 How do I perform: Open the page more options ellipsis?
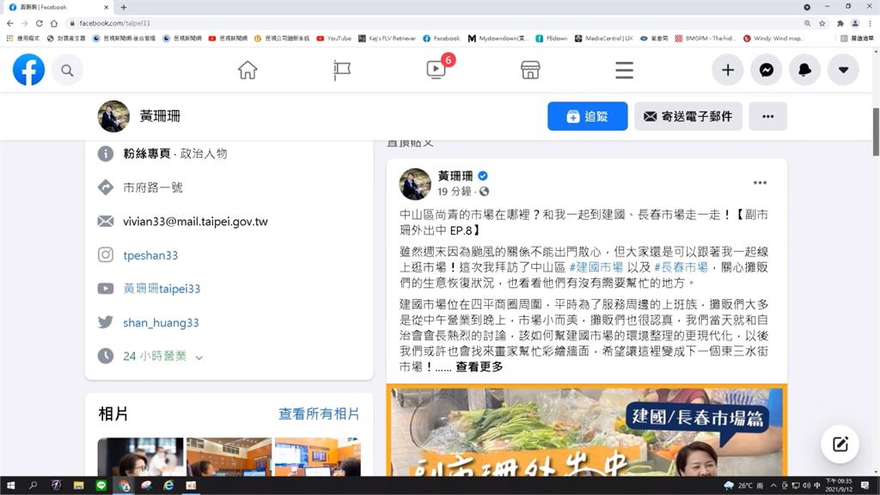(x=767, y=116)
